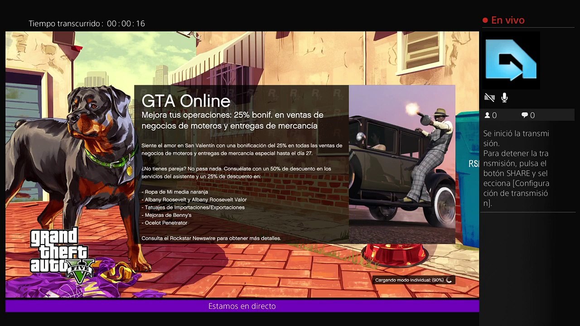Click 'Tatuajes de Importaciones/Exportaciones' list item
The width and height of the screenshot is (580, 326).
coord(193,207)
